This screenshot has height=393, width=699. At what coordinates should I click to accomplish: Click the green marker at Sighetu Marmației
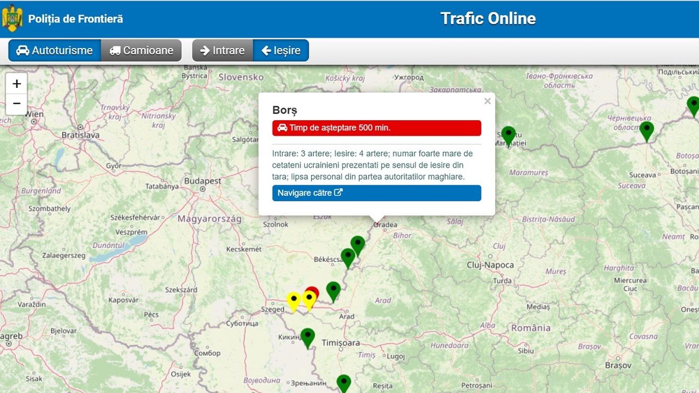point(508,135)
